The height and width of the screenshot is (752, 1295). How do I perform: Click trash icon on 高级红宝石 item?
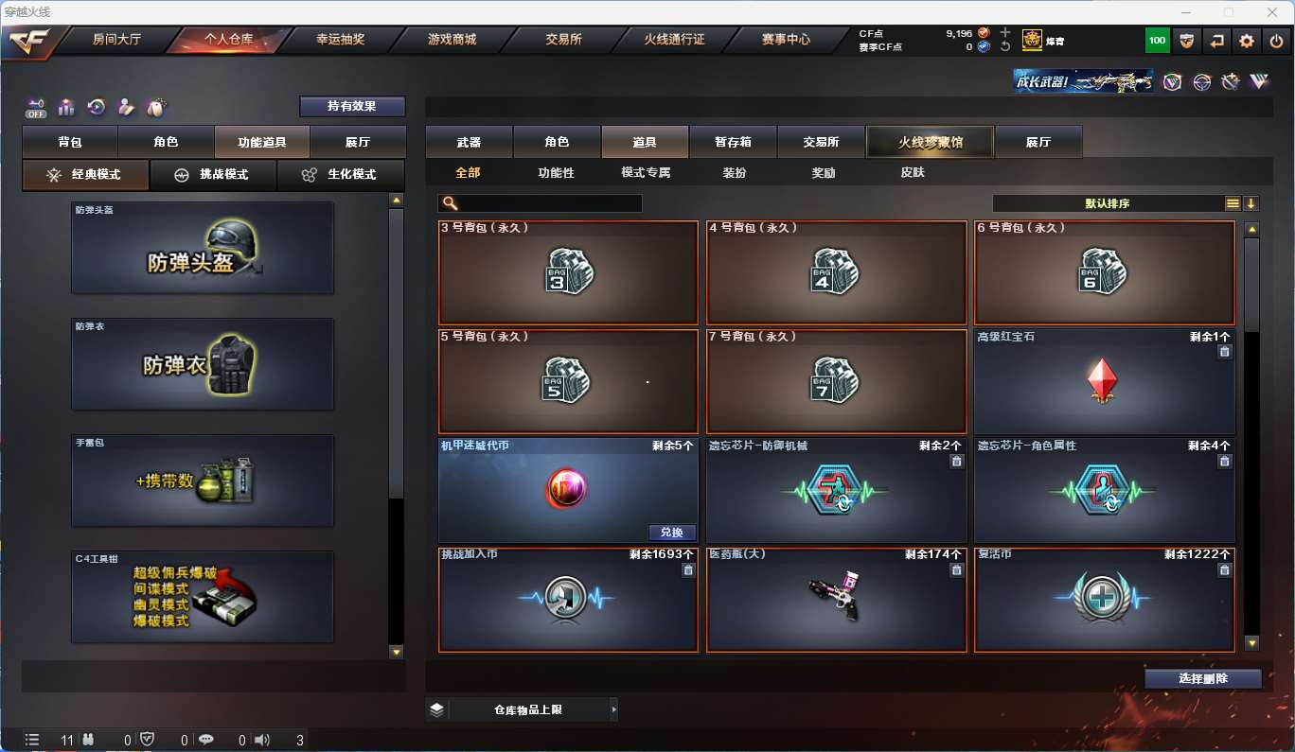pyautogui.click(x=1224, y=352)
